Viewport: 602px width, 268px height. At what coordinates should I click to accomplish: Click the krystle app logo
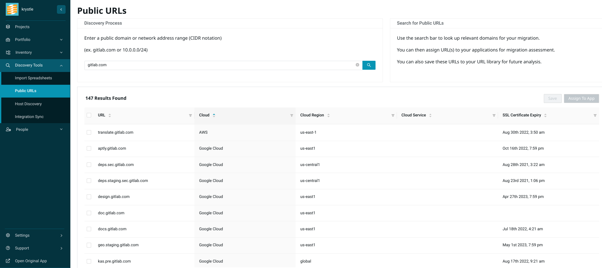[x=12, y=9]
